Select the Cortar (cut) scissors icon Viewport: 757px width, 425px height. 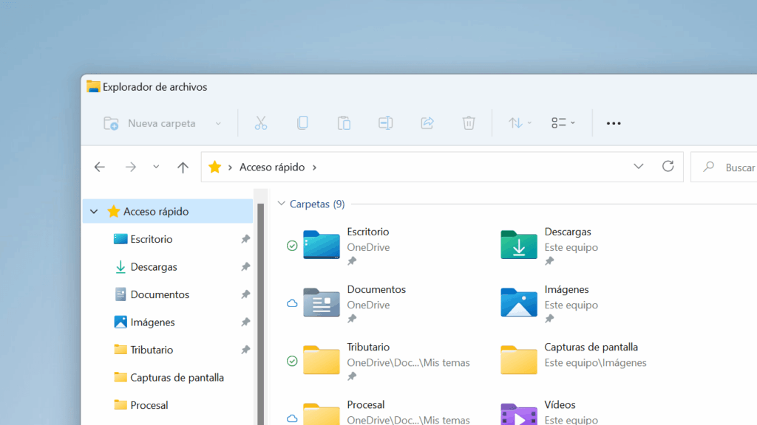[260, 122]
